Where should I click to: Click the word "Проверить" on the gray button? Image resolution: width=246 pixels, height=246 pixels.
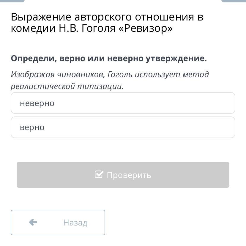129,175
